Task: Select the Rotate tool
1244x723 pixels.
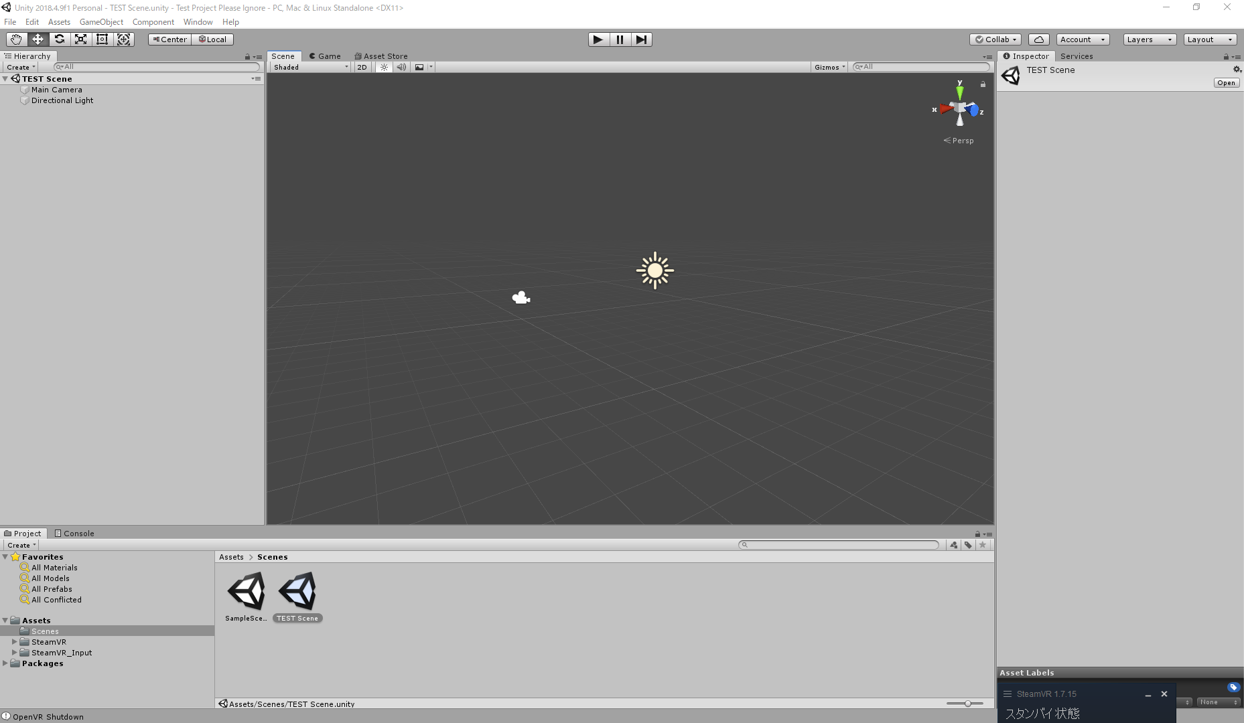Action: coord(59,39)
